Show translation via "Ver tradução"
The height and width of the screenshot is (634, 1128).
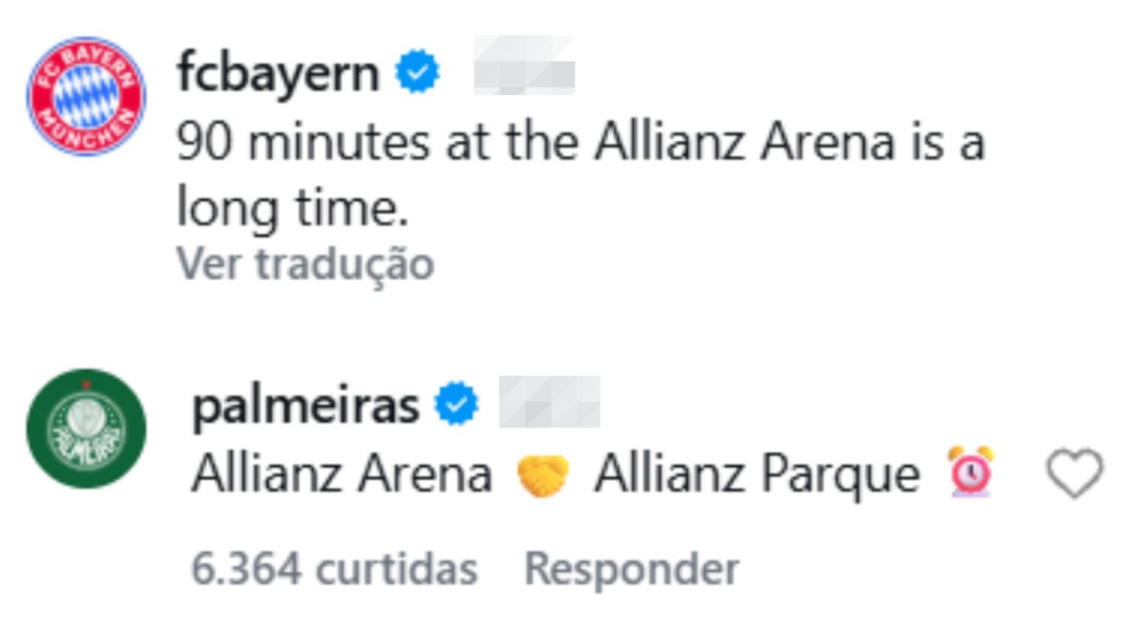click(x=305, y=264)
